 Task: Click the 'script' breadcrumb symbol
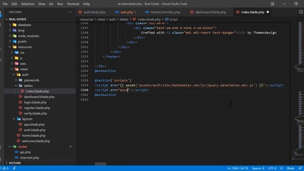point(173,19)
